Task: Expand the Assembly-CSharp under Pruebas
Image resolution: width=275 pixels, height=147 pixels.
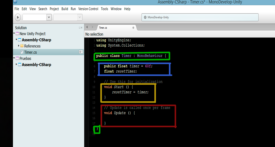Action: [x=16, y=64]
